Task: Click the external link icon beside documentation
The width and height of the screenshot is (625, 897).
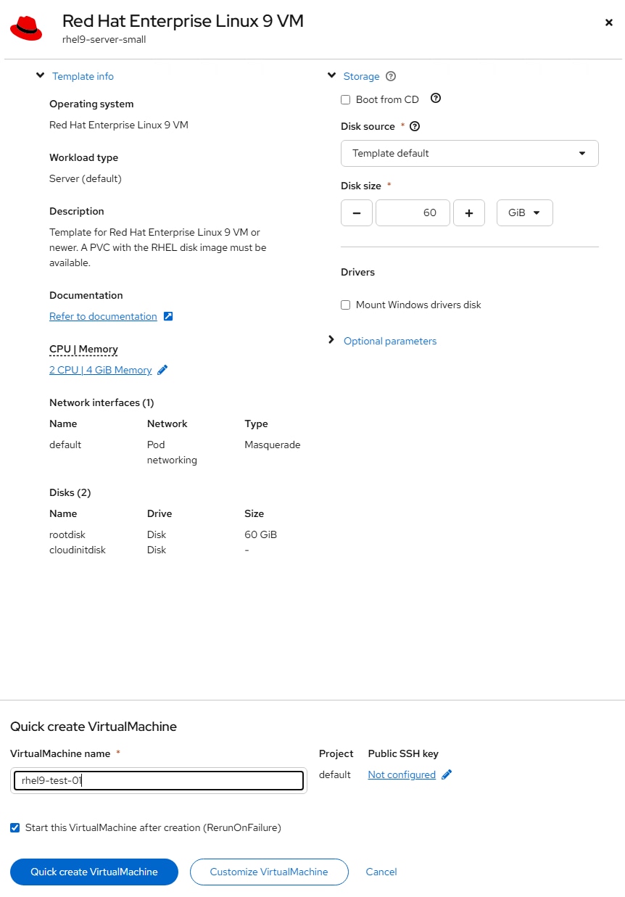Action: pyautogui.click(x=168, y=316)
